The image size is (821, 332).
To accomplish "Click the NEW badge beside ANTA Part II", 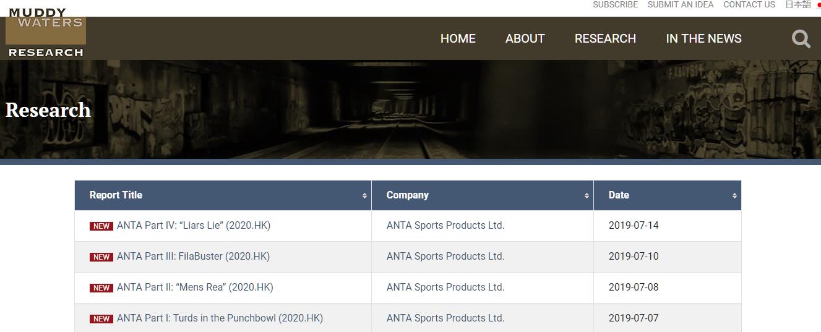I will 101,288.
